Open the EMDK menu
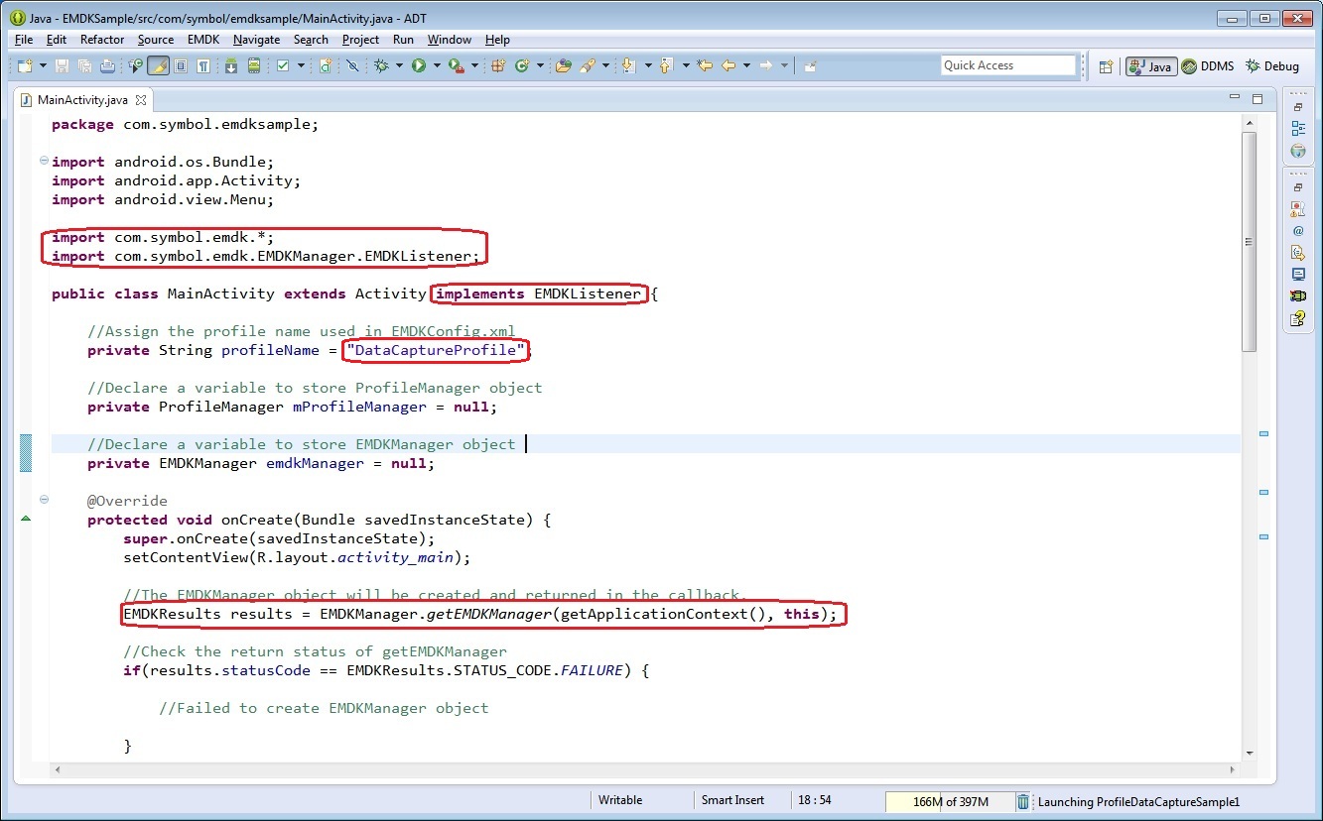 coord(203,40)
